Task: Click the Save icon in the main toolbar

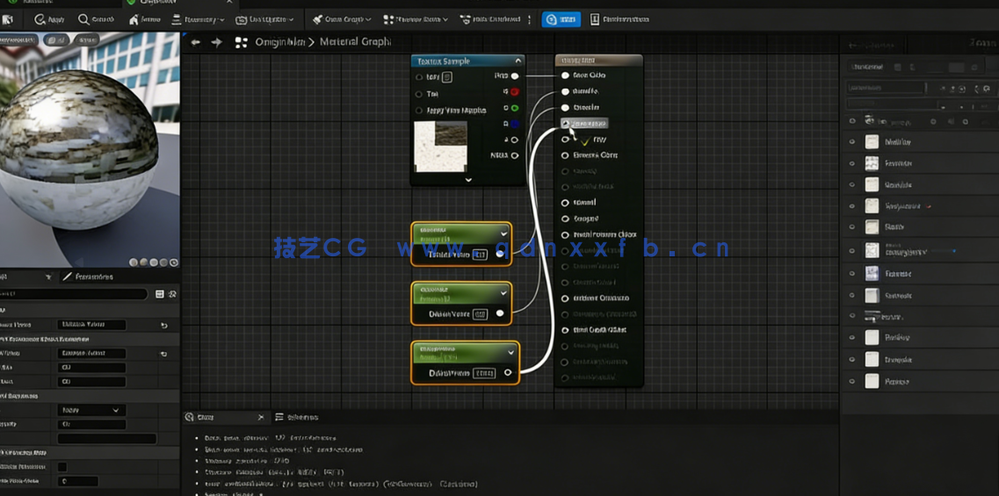Action: coord(8,19)
